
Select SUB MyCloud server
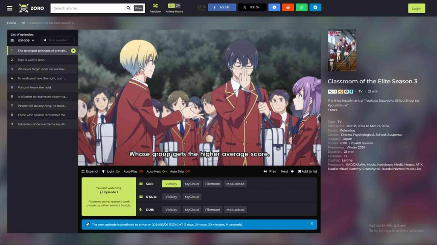tap(192, 184)
